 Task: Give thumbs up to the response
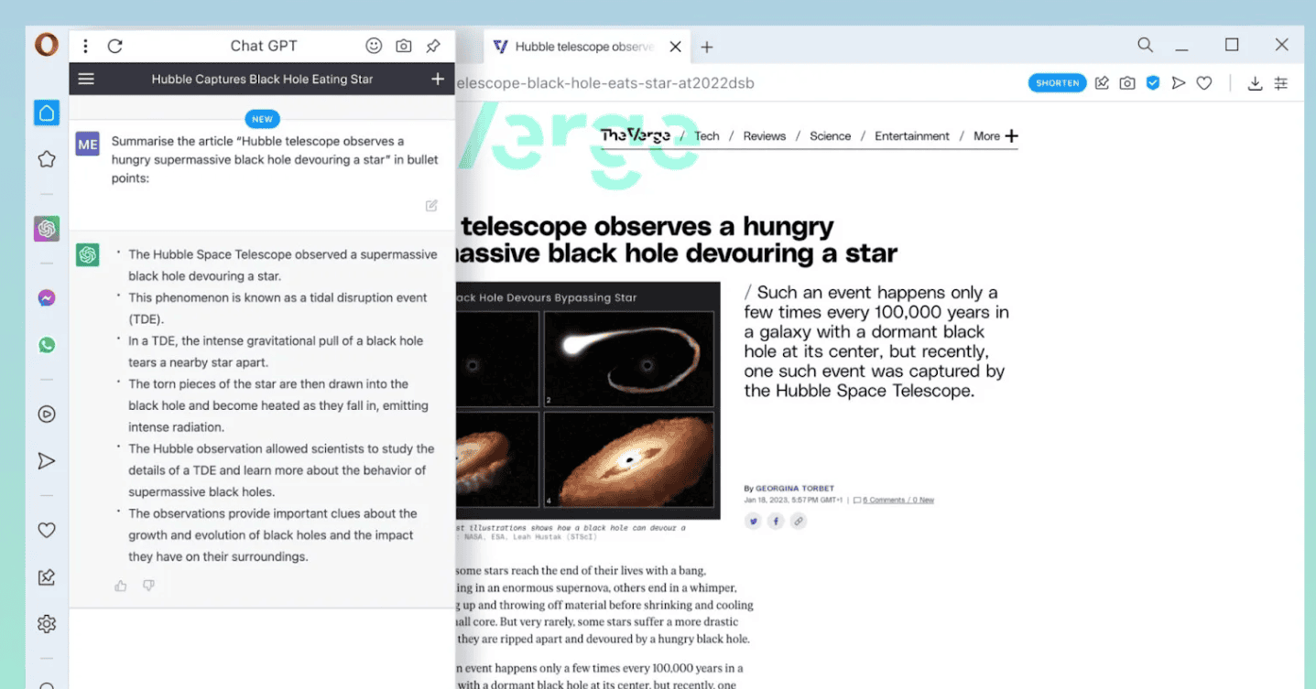click(x=121, y=586)
